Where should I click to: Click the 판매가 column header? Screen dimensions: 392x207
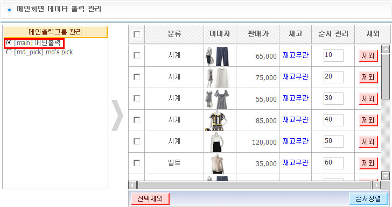pos(258,34)
